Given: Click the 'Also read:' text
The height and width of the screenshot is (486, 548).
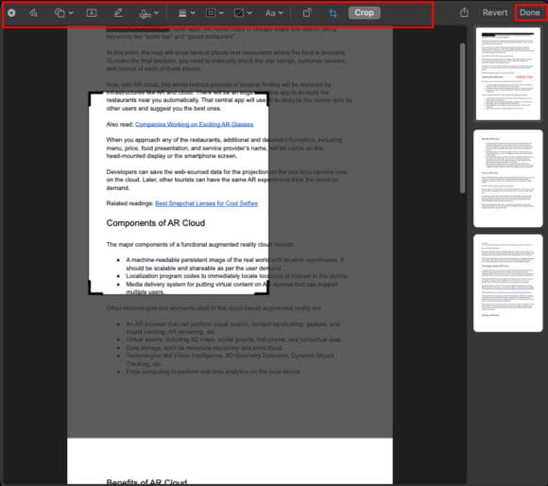Looking at the screenshot, I should click(x=120, y=125).
